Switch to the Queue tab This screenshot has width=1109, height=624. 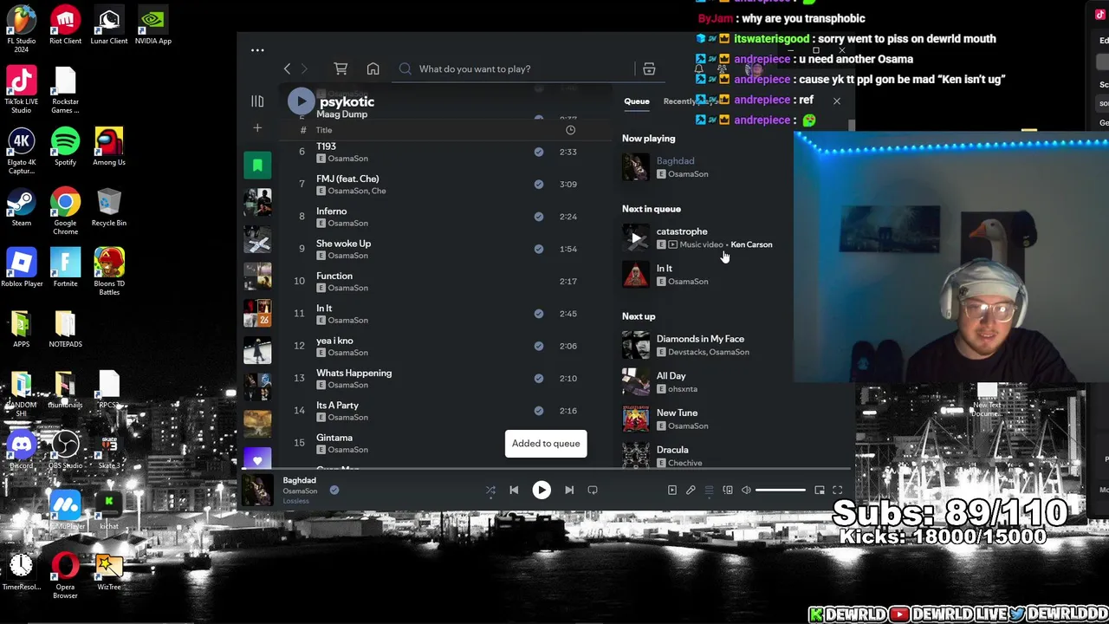(x=637, y=101)
